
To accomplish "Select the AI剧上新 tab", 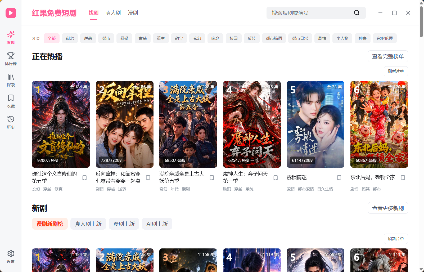I will (x=157, y=224).
